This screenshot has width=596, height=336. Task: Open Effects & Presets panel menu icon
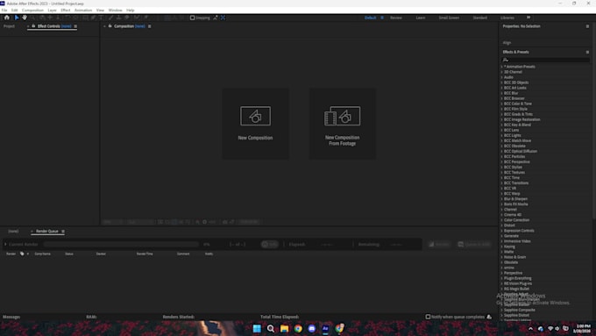(587, 52)
